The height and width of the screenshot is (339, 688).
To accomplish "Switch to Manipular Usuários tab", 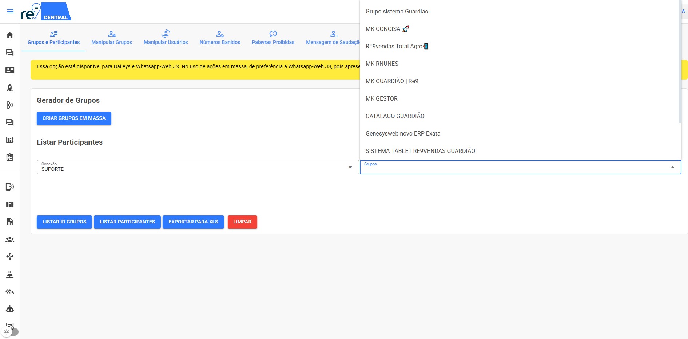I will coord(166,38).
